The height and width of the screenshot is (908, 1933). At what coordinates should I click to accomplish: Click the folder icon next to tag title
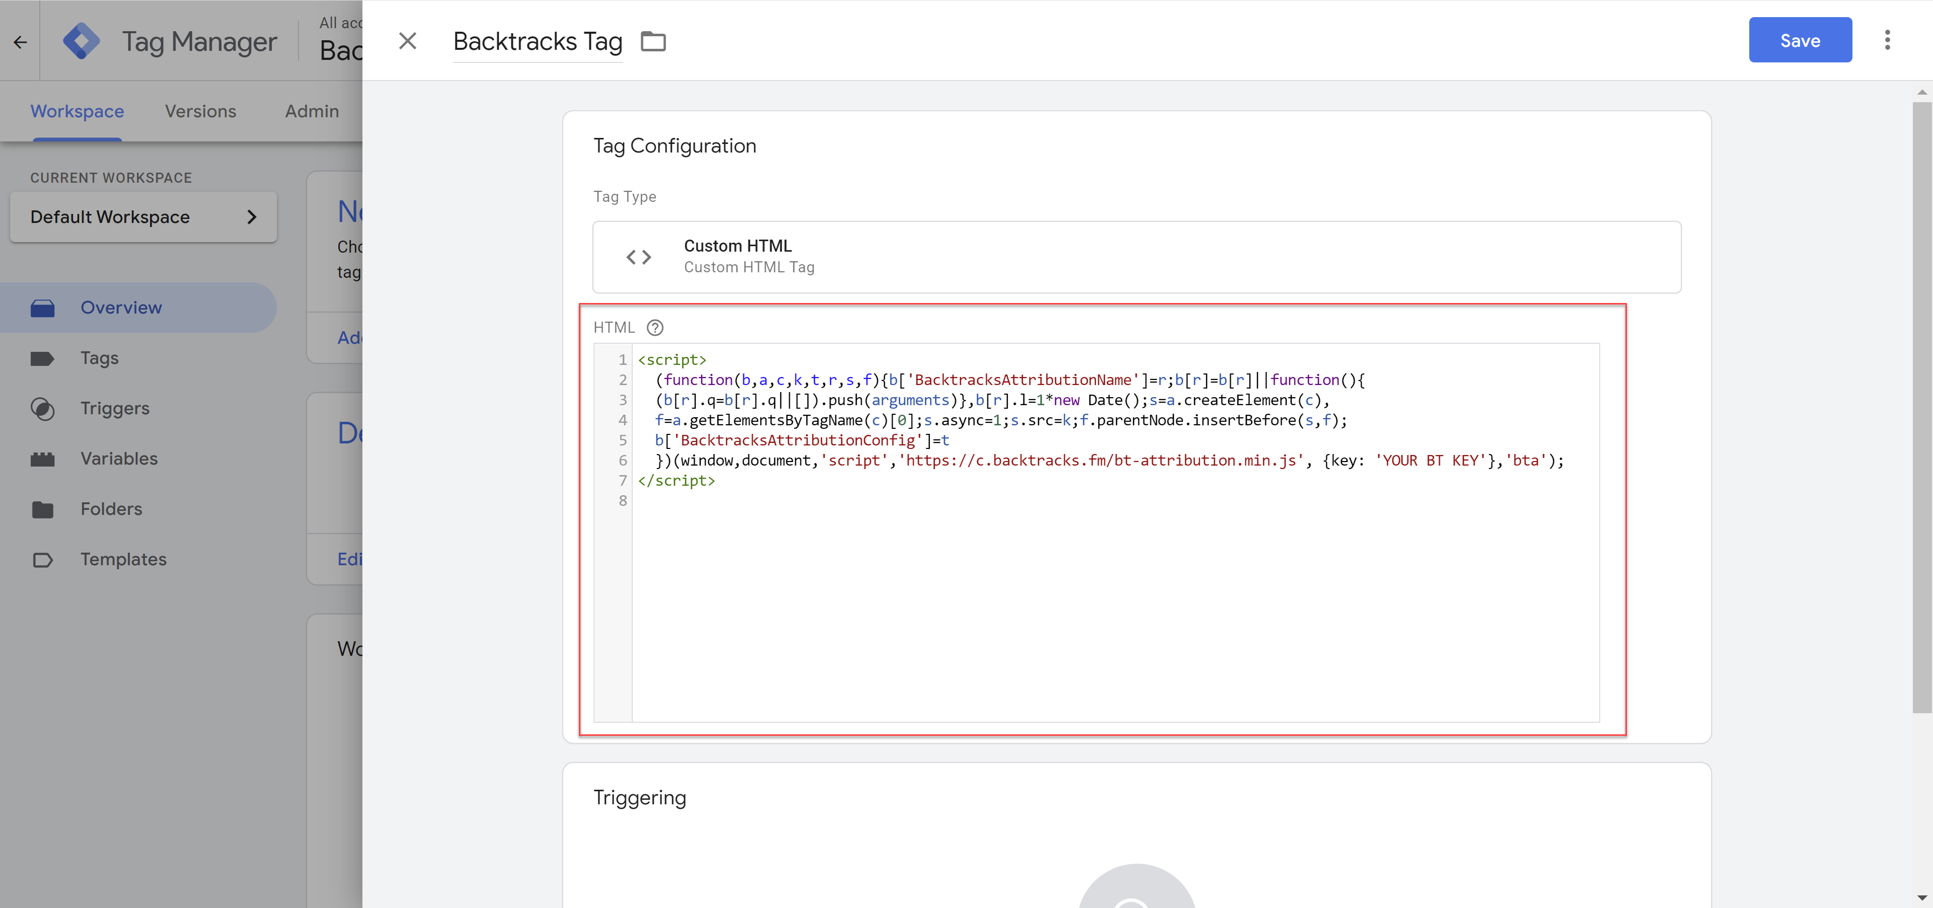[653, 39]
